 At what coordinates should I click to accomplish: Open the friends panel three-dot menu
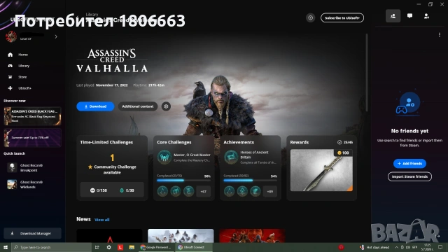(x=439, y=35)
